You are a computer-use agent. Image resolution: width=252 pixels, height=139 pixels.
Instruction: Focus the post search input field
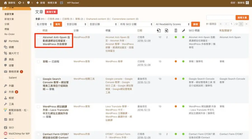221,18
